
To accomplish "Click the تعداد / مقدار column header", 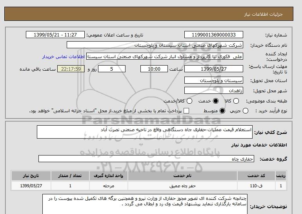I will (x=70, y=176).
